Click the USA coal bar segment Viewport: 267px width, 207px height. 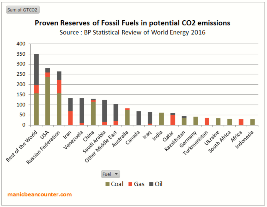pyautogui.click(x=47, y=101)
